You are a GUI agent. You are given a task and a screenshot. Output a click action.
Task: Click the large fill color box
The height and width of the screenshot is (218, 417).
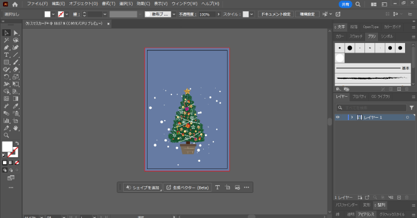click(7, 146)
